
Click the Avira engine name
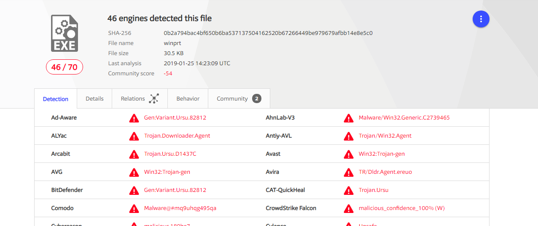tap(272, 172)
